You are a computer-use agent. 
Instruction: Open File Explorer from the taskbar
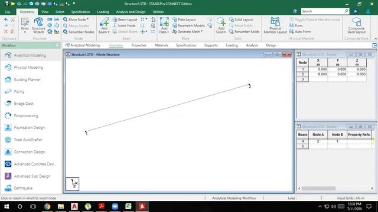pos(61,207)
